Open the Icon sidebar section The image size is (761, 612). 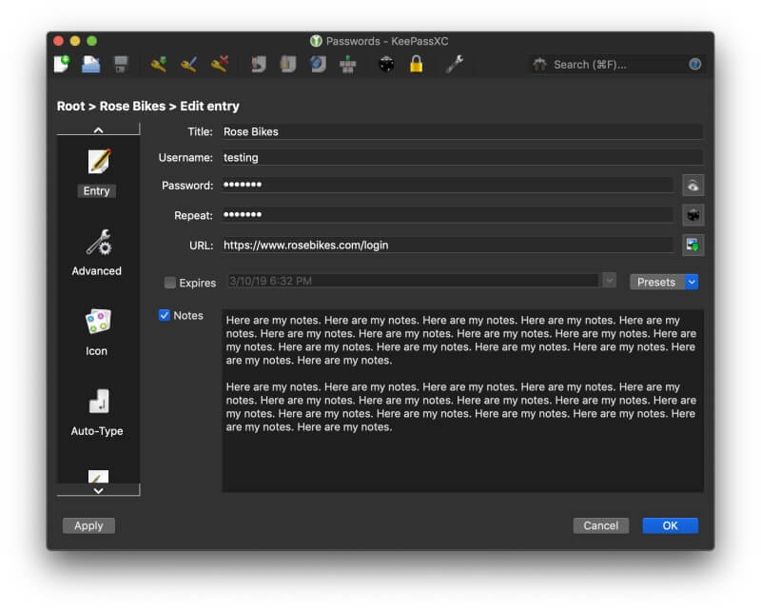point(97,333)
